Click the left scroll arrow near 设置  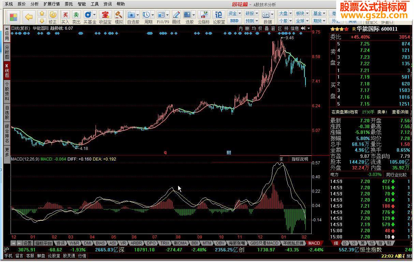click(x=13, y=243)
